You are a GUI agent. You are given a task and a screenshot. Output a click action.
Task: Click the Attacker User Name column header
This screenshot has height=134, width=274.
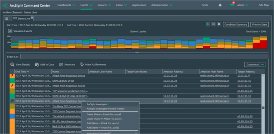click(x=107, y=72)
